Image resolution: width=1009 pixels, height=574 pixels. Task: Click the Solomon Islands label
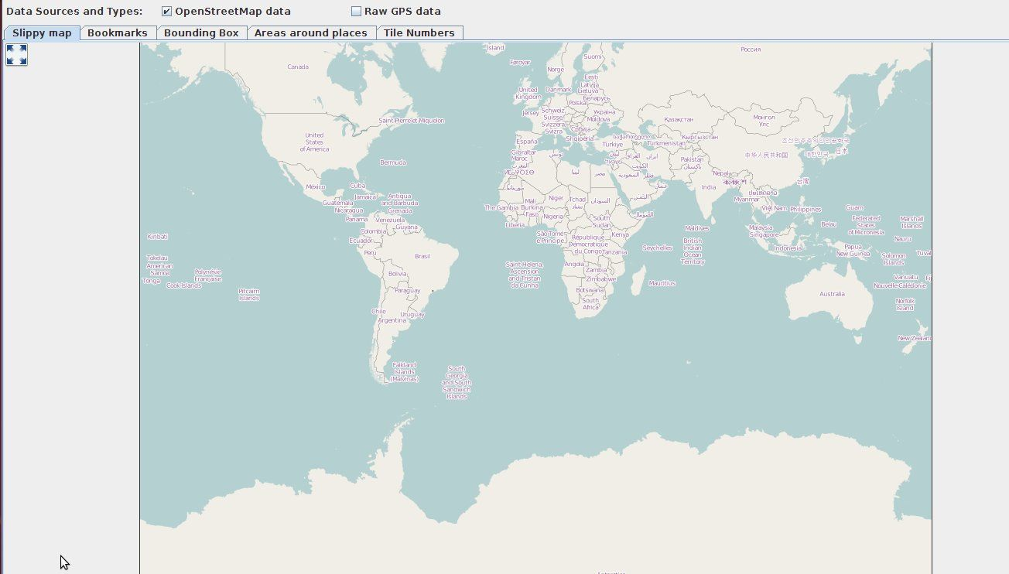click(894, 259)
